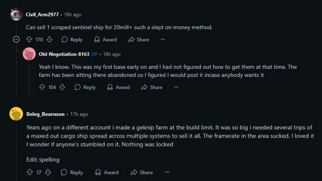Reply to Beleg_Beornson's comment

tap(72, 172)
